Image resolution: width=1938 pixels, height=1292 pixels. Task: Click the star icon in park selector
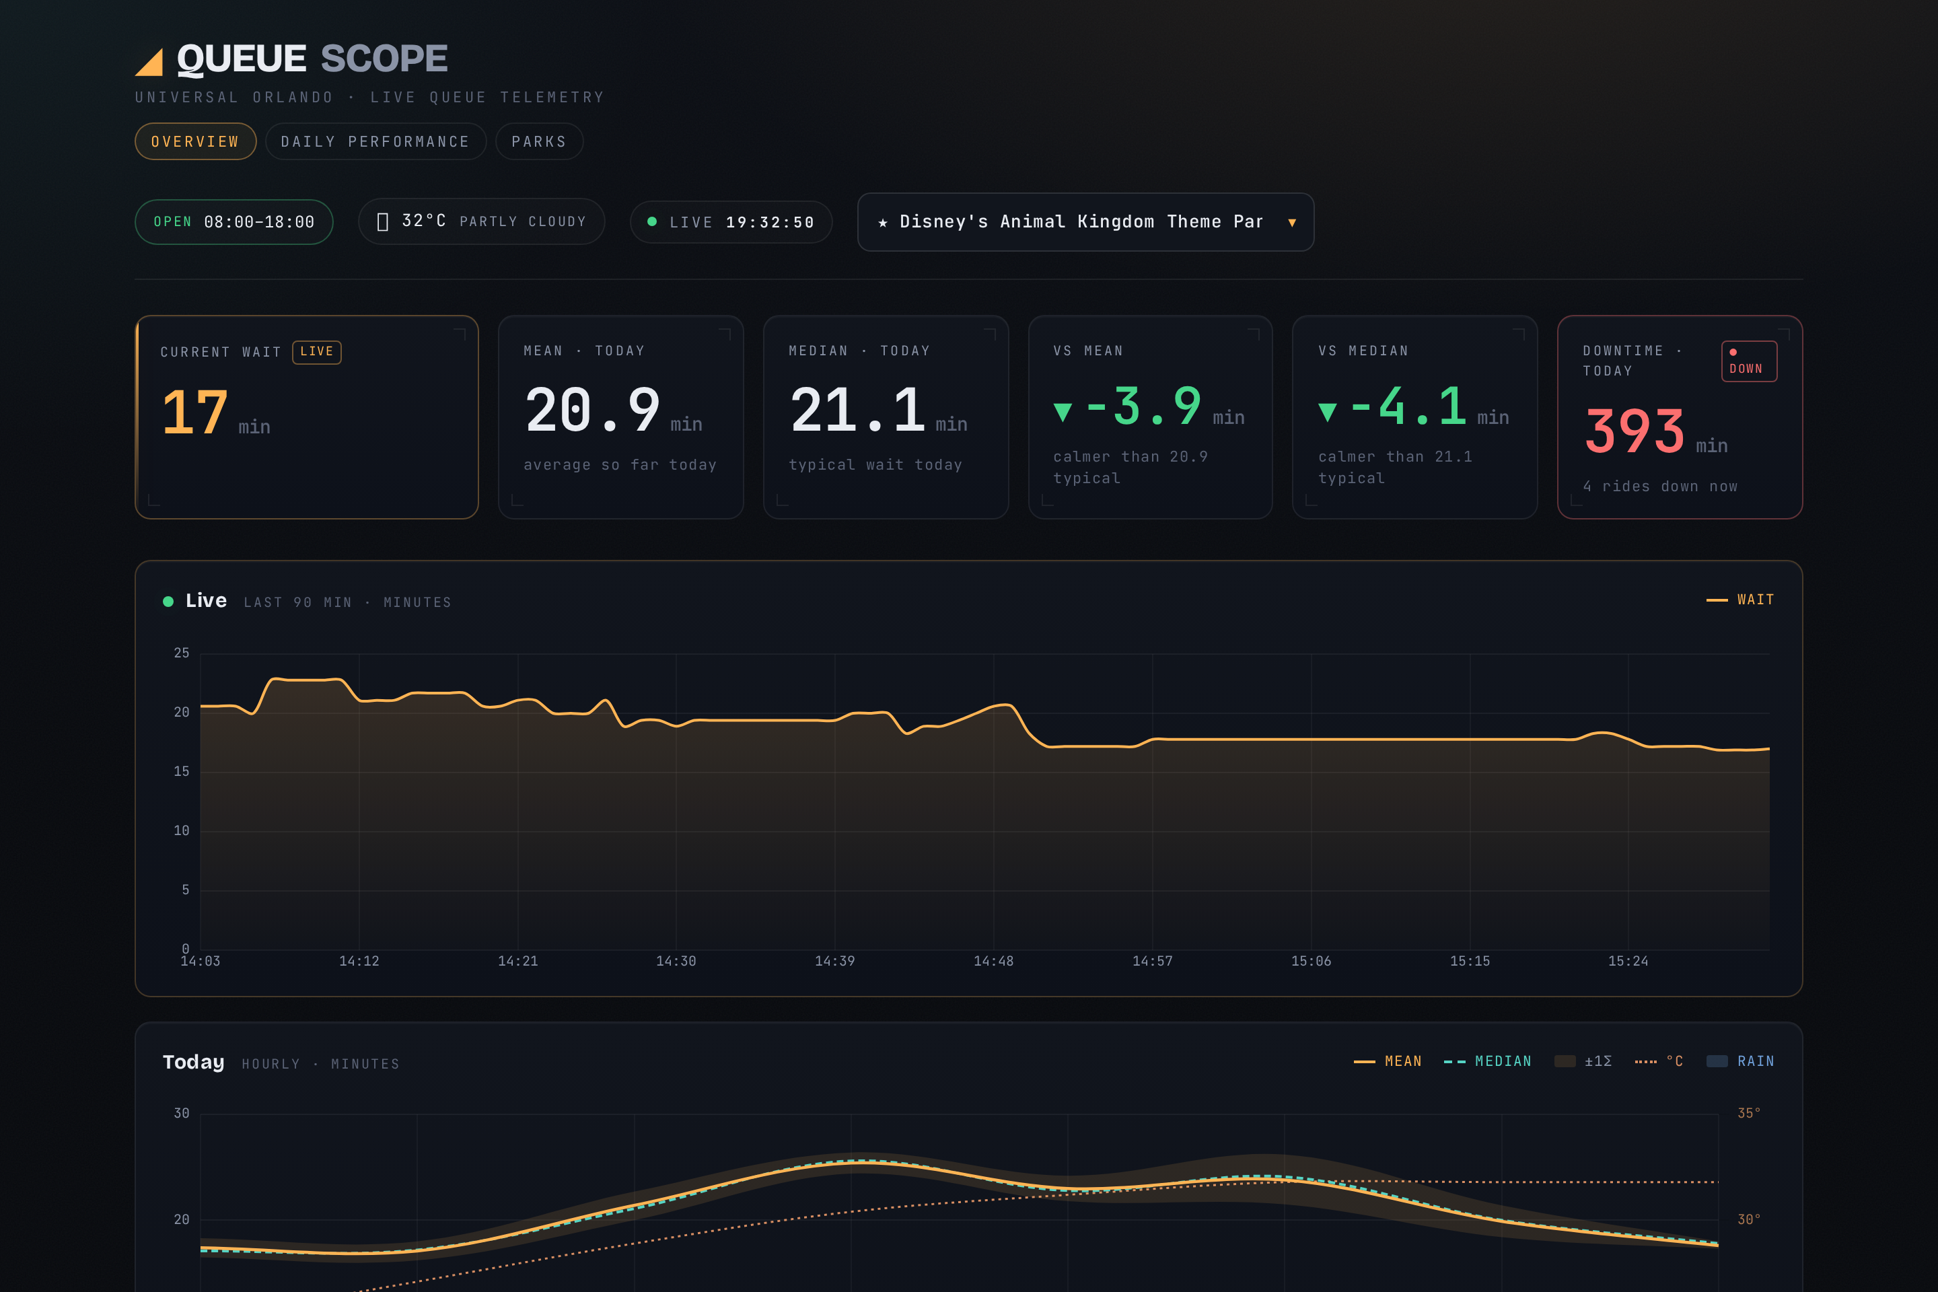882,223
